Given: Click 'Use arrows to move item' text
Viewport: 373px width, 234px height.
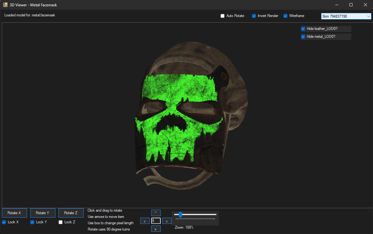Looking at the screenshot, I should point(106,217).
